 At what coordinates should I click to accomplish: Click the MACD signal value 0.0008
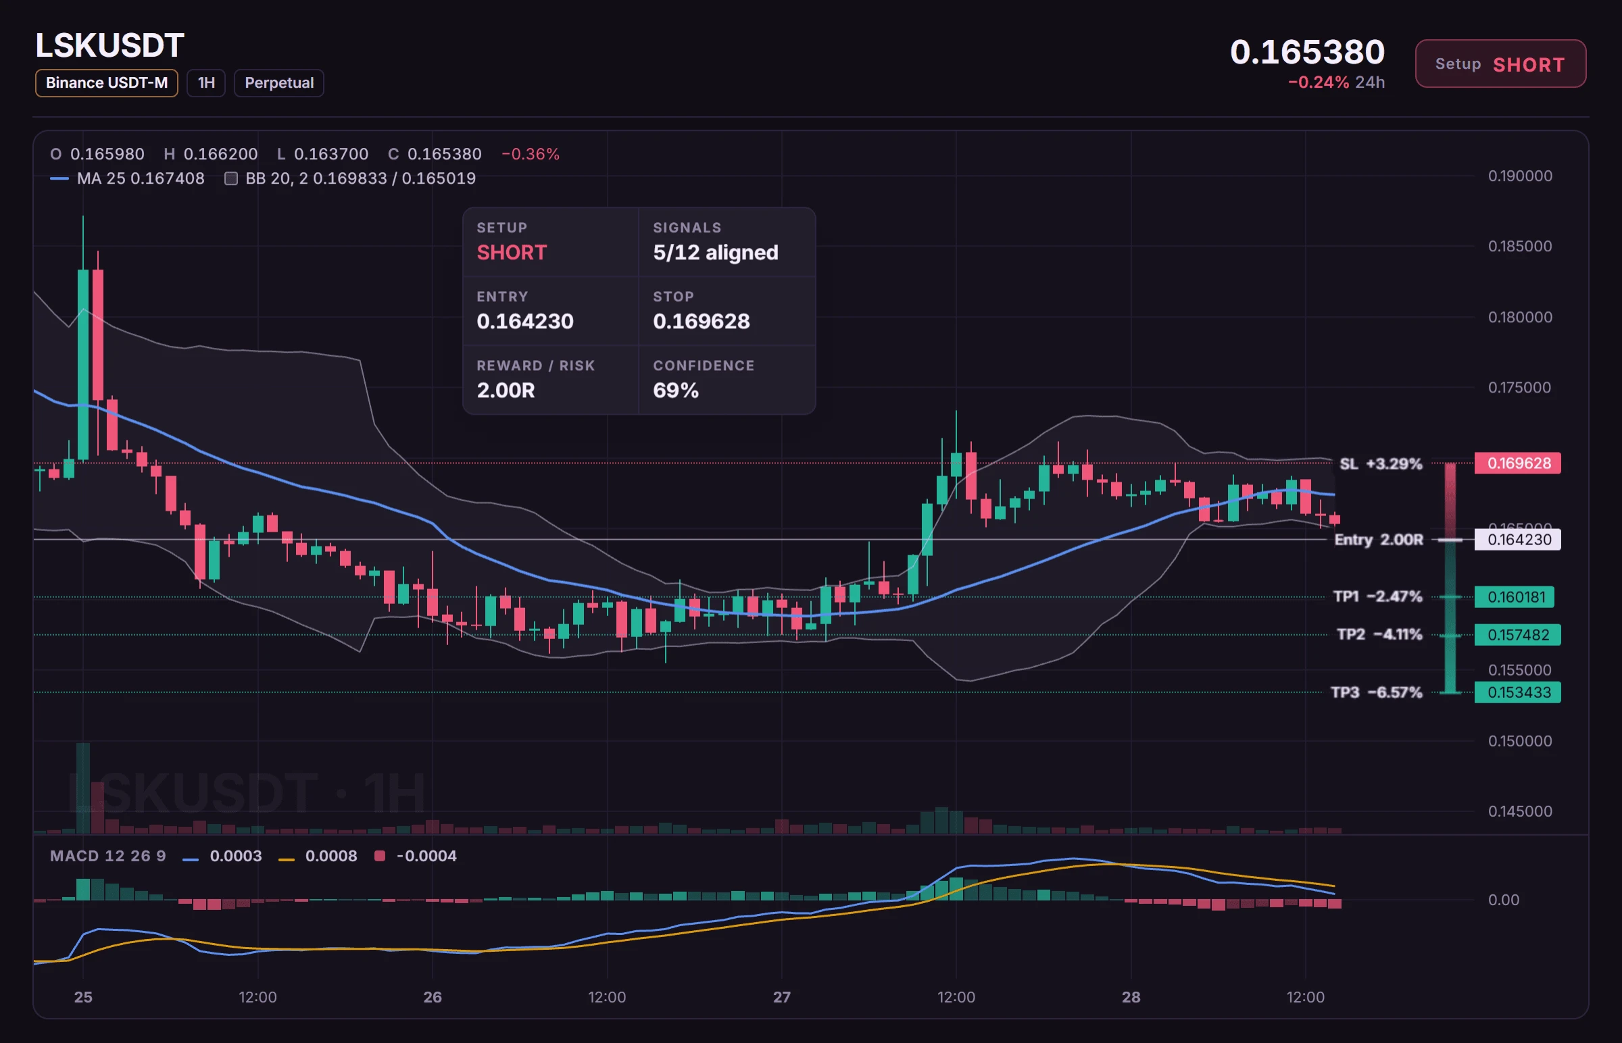[330, 856]
